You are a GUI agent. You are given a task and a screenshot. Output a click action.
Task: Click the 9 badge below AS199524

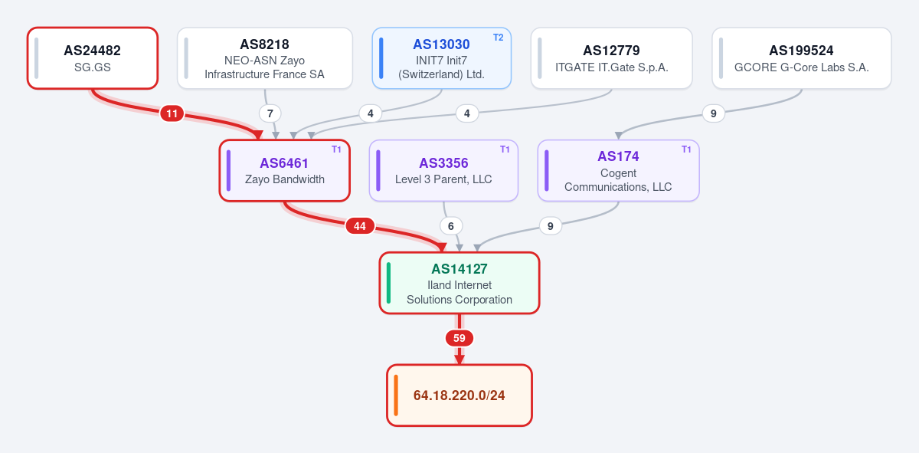tap(713, 113)
